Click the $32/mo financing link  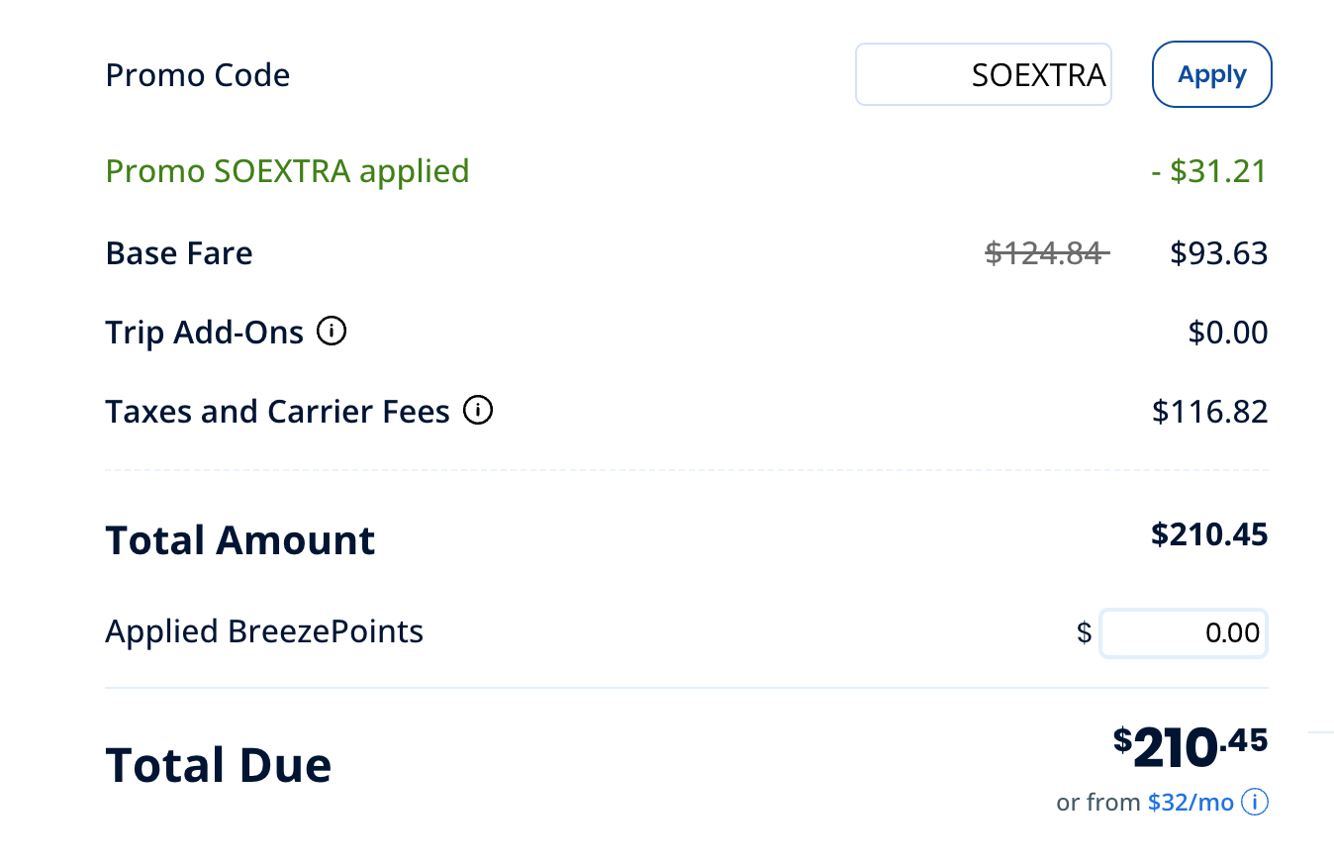(1191, 802)
